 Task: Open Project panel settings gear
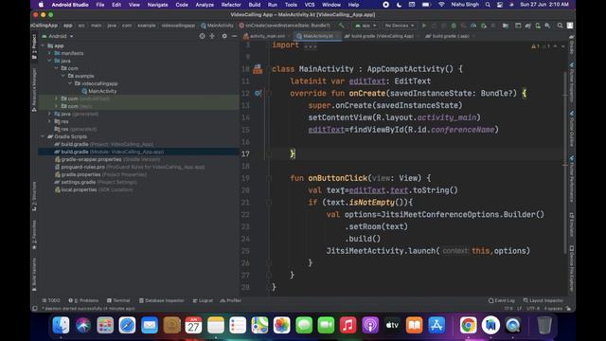(x=224, y=36)
